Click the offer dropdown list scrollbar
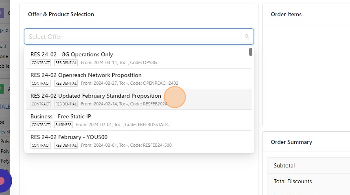The width and height of the screenshot is (350, 195). tap(251, 52)
